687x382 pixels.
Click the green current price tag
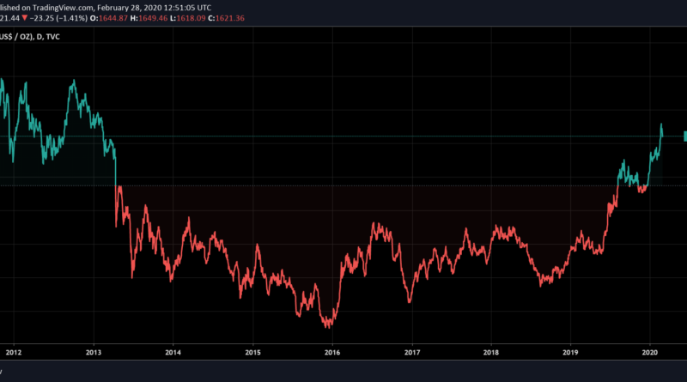[x=684, y=136]
